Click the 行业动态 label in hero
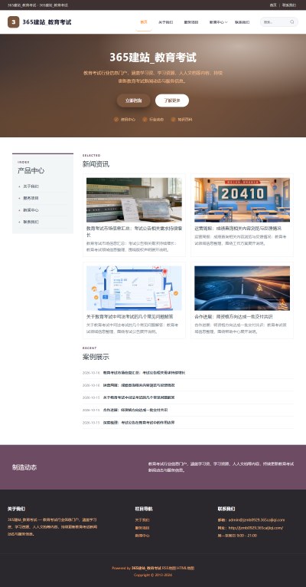This screenshot has width=306, height=587. tap(156, 120)
